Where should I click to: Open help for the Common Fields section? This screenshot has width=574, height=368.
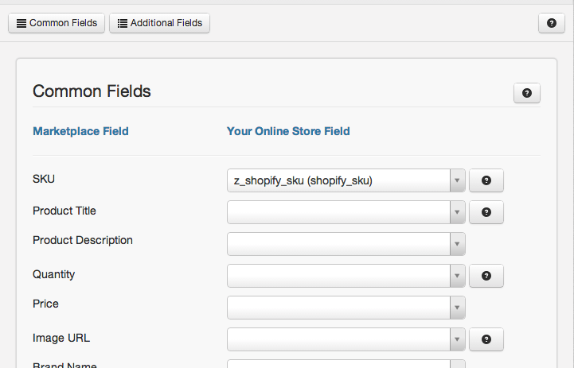527,93
